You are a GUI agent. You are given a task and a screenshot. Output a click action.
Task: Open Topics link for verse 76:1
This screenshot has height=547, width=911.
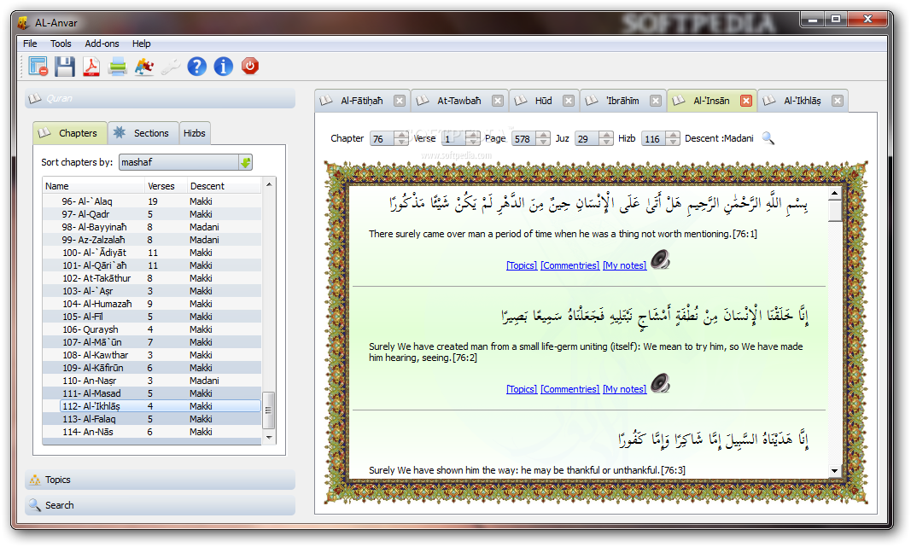click(x=521, y=265)
